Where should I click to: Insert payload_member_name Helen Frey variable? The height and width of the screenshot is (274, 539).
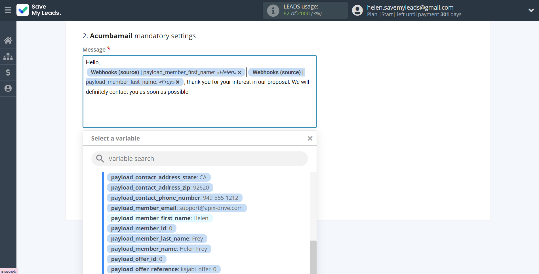coord(159,249)
